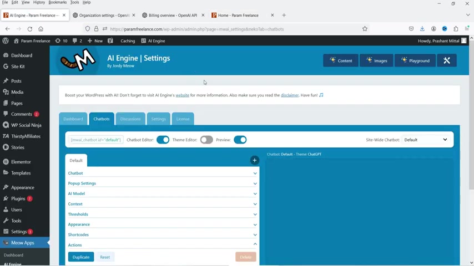474x266 pixels.
Task: Add a new chatbot with plus icon
Action: (255, 160)
